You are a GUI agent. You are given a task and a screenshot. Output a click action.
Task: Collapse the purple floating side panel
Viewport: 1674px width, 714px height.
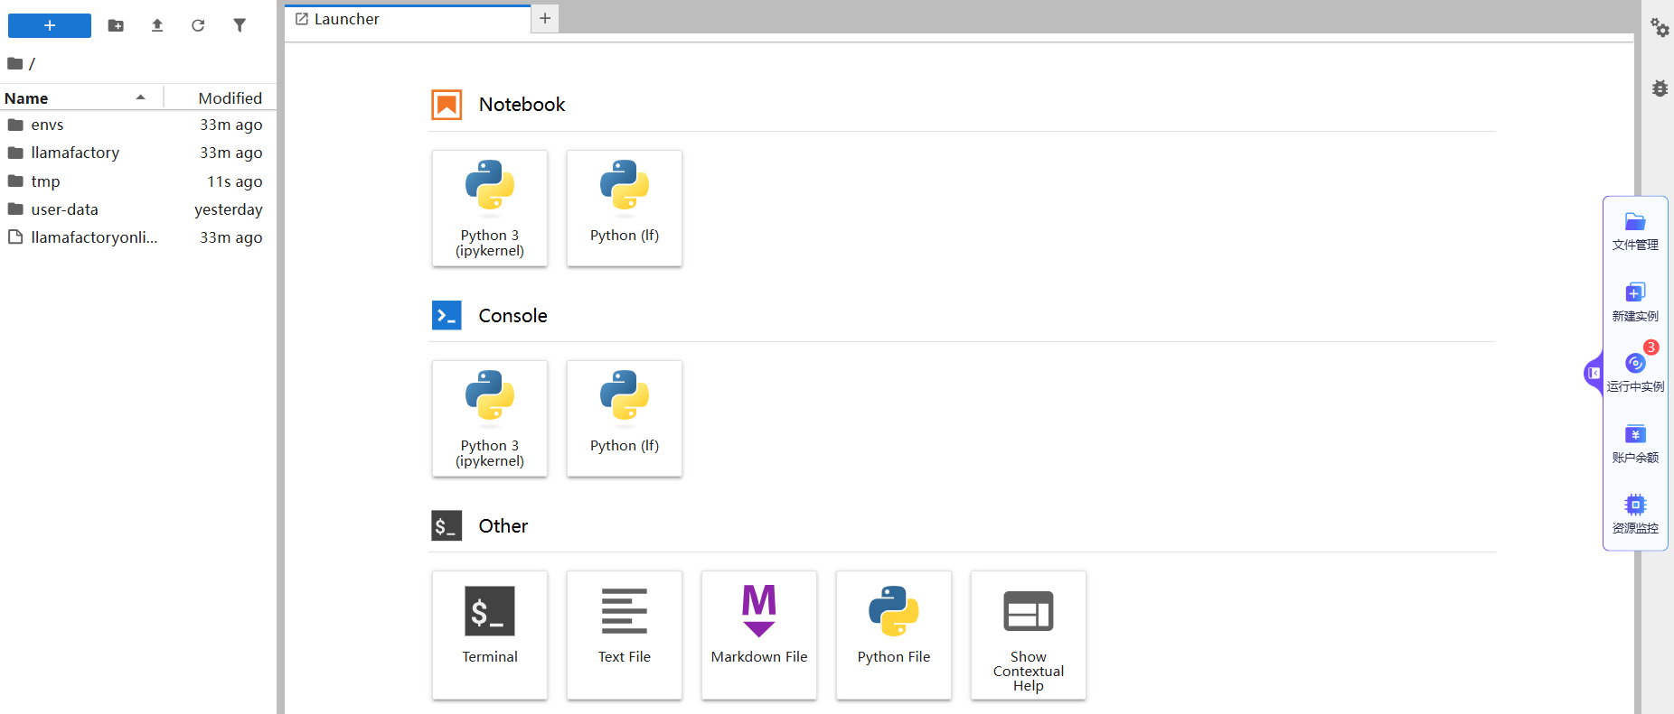pos(1594,373)
